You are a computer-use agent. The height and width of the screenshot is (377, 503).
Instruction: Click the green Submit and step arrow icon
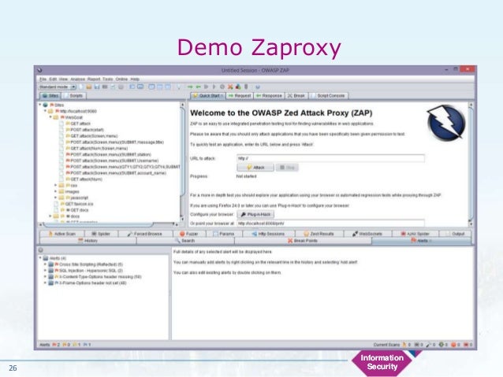[x=190, y=87]
